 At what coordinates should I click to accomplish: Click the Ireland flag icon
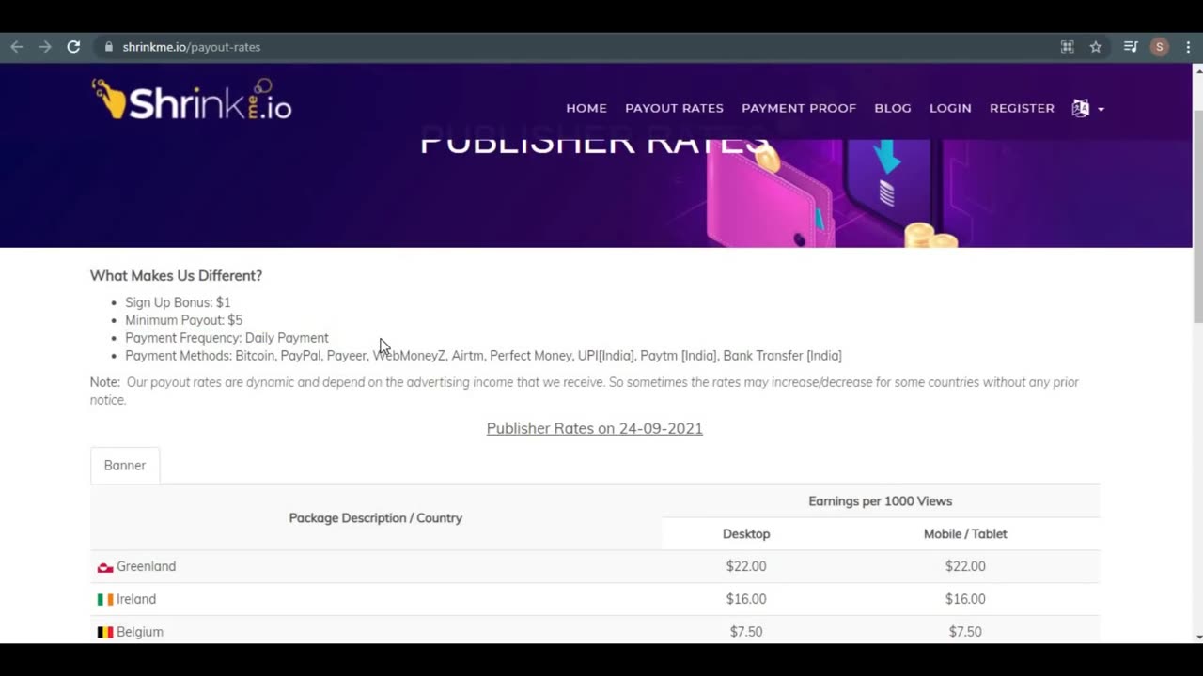click(x=105, y=599)
